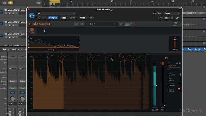Image resolution: width=206 pixels, height=116 pixels.
Task: Click the Hold 0.0ms value
Action: (x=171, y=80)
